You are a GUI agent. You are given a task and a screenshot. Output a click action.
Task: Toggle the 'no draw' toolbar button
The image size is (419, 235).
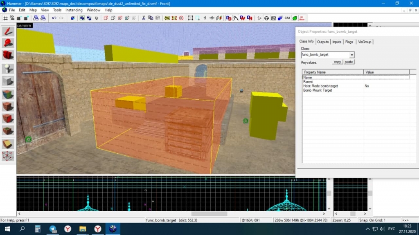(x=302, y=18)
